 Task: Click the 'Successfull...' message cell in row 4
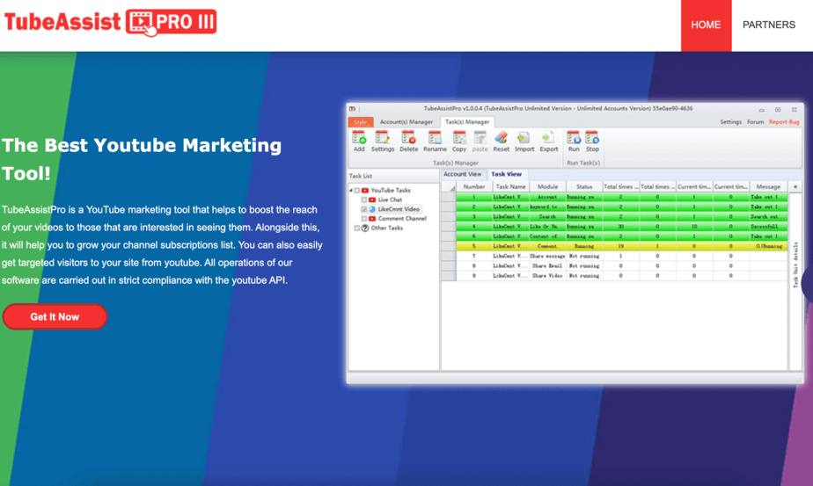tap(768, 227)
